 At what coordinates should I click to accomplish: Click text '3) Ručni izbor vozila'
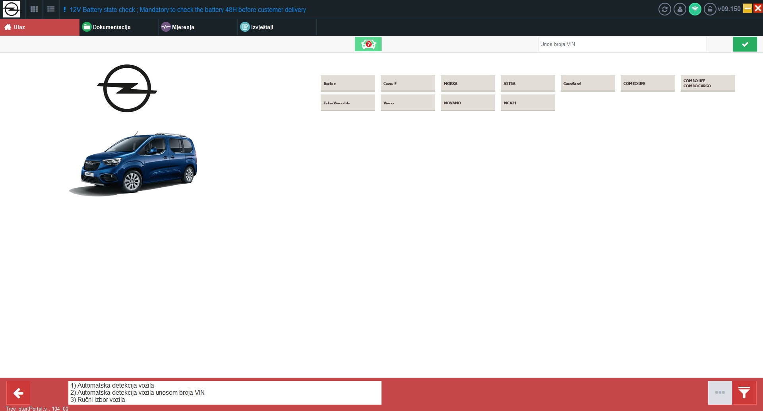97,399
